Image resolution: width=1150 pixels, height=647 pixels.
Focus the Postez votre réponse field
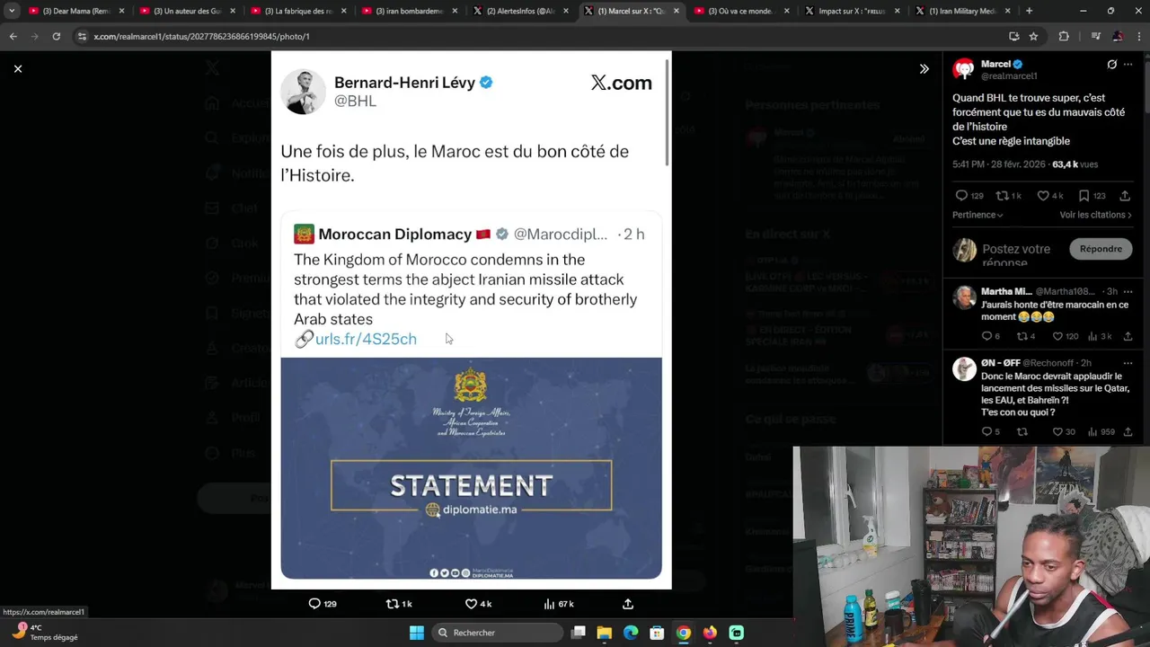[x=1016, y=254]
